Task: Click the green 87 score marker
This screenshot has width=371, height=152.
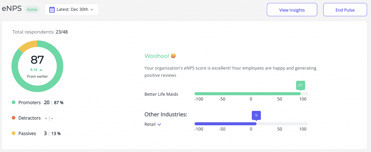Action: pos(300,86)
